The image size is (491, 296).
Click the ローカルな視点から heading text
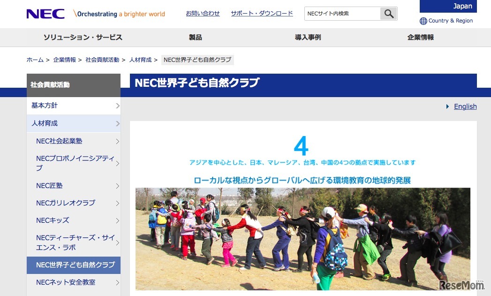pyautogui.click(x=302, y=181)
